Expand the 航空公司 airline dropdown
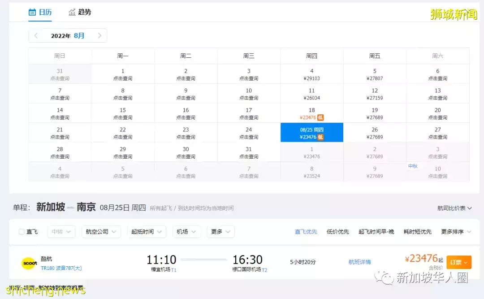The width and height of the screenshot is (484, 299). tap(101, 231)
